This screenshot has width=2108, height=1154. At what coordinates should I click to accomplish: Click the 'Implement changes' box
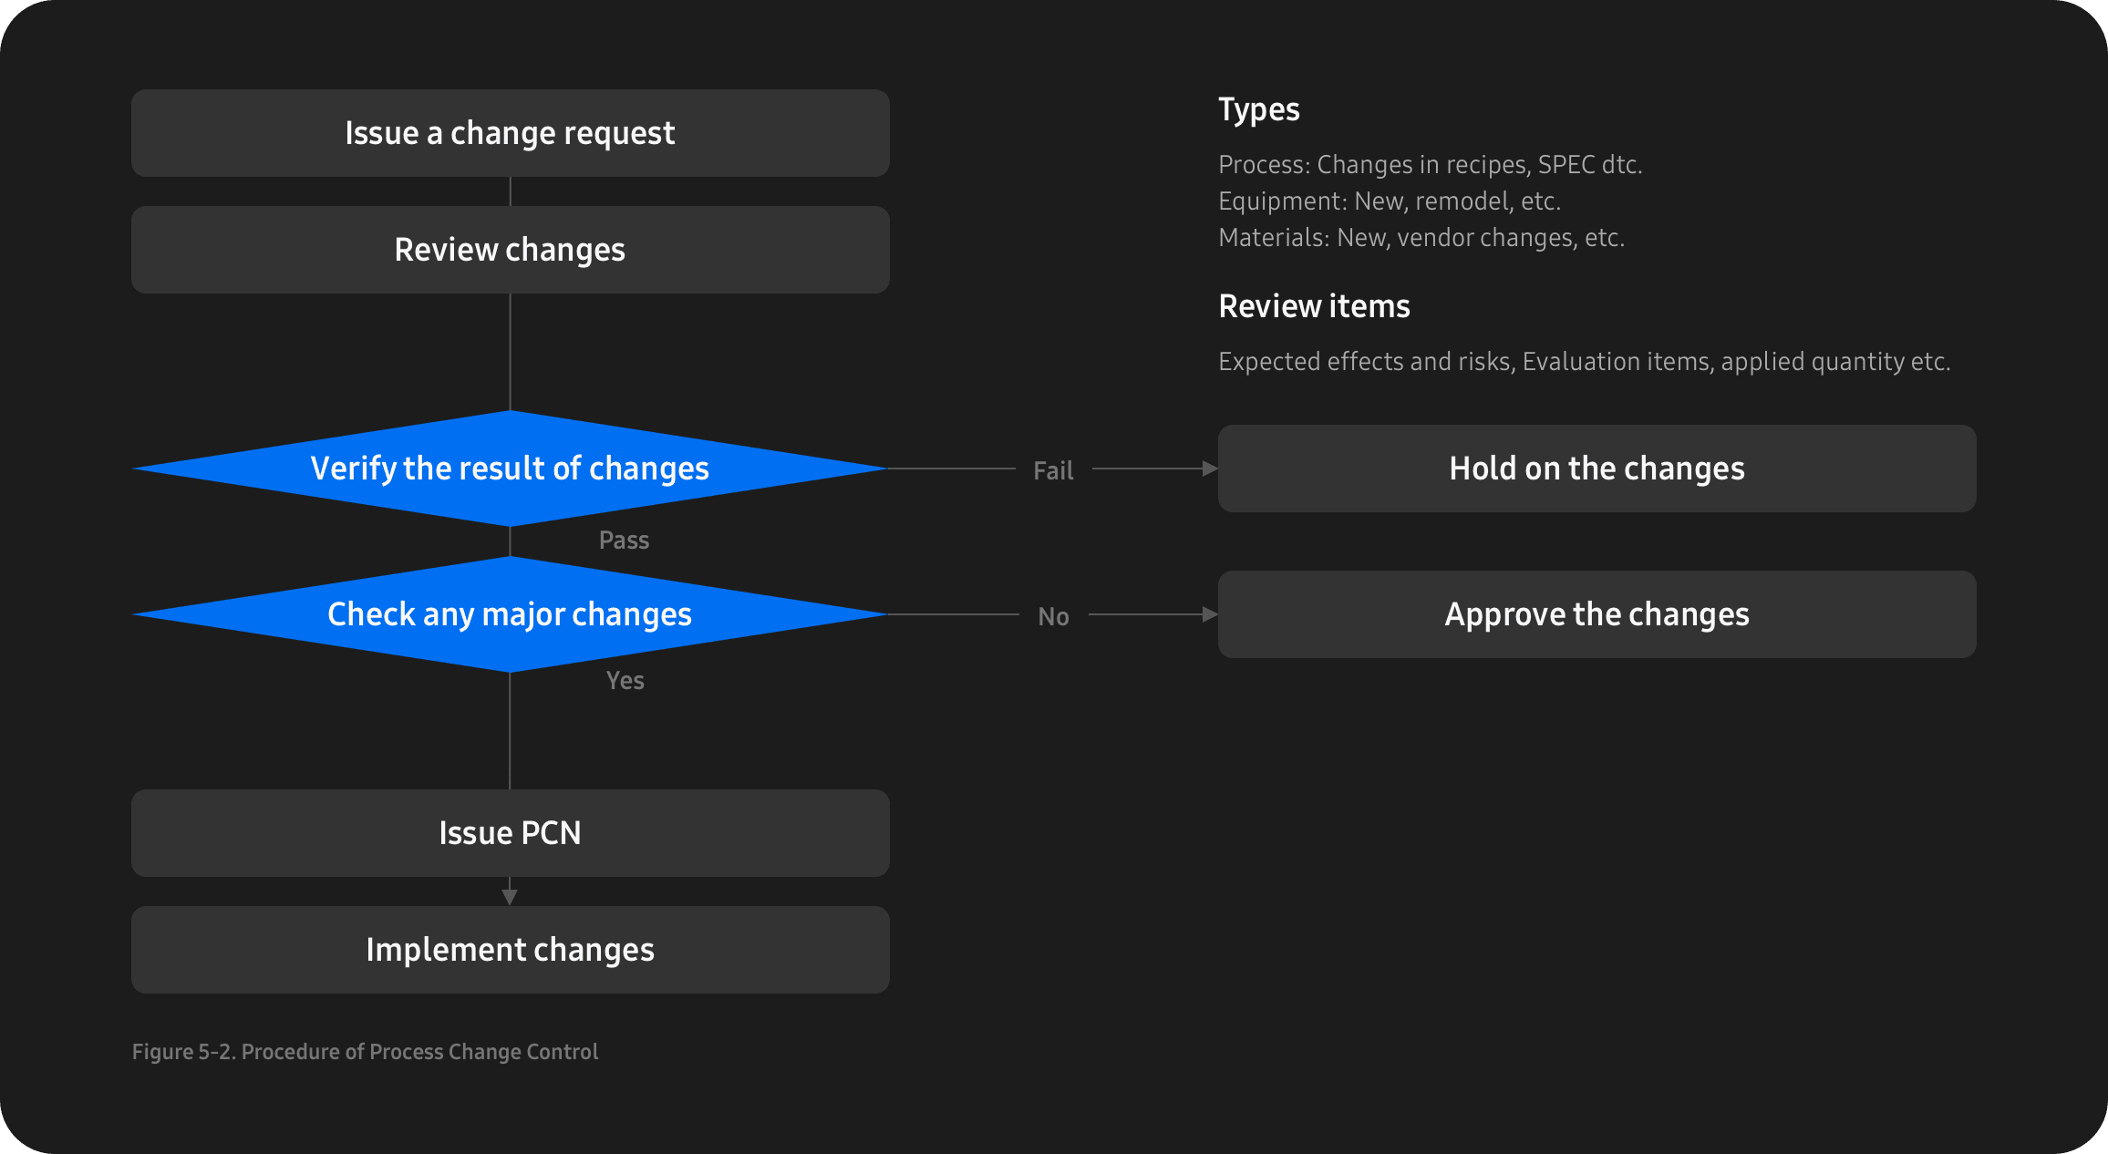click(x=510, y=950)
